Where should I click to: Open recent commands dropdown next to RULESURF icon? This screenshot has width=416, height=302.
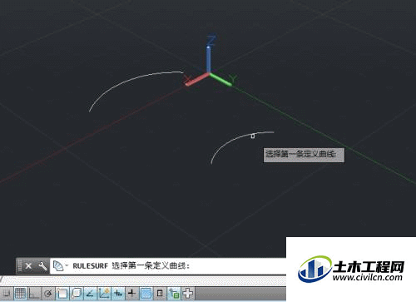[x=67, y=265]
